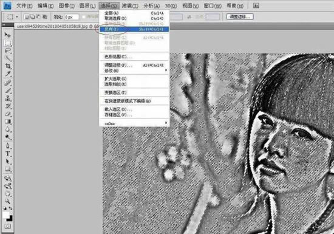Choose 载入选区(O)... load selection

tap(134, 109)
